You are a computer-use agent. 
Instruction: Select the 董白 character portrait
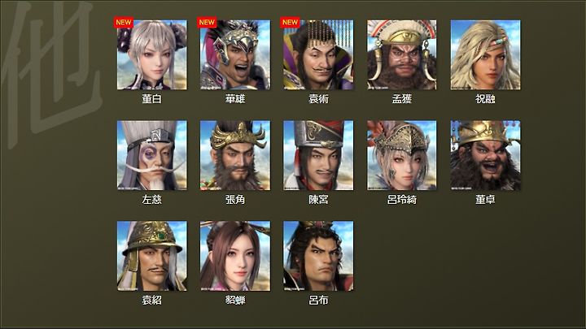[x=151, y=55]
